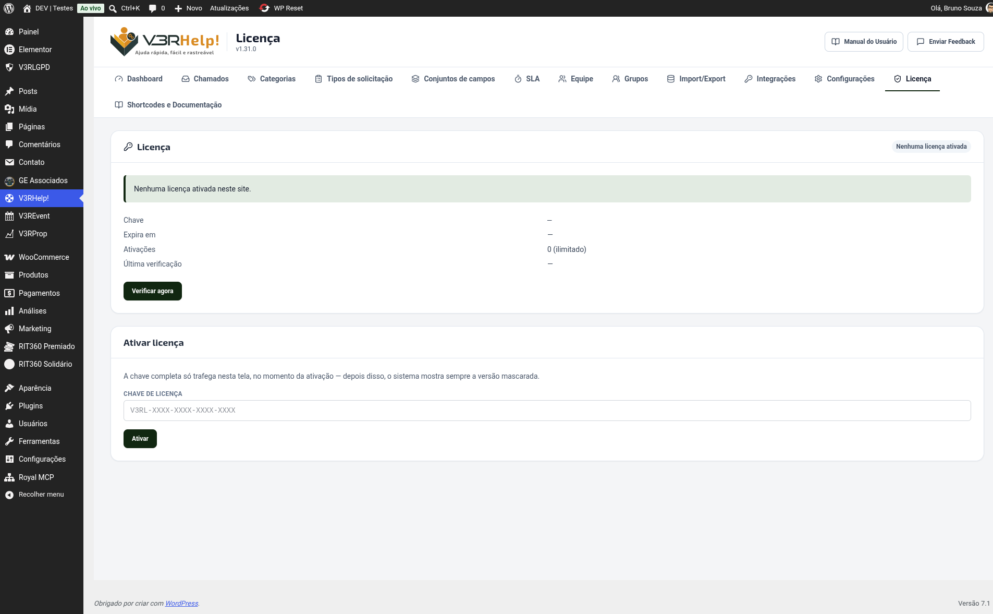Switch to the Chamados tab

coord(205,79)
